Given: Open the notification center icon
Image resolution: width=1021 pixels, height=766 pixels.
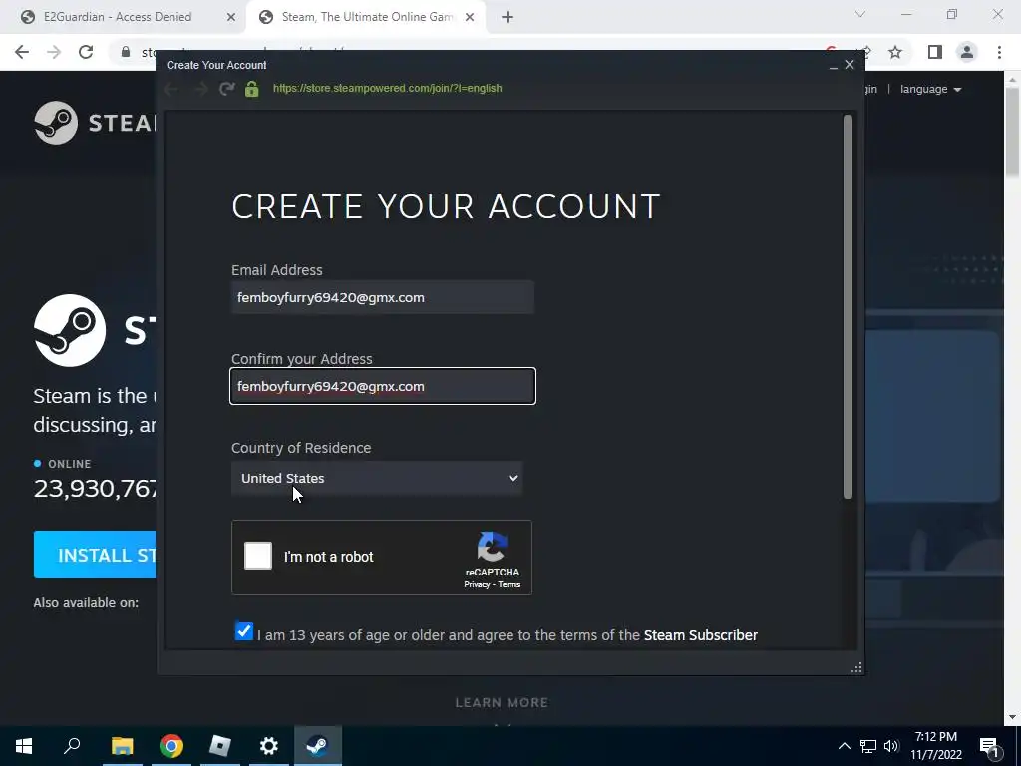Looking at the screenshot, I should tap(989, 747).
